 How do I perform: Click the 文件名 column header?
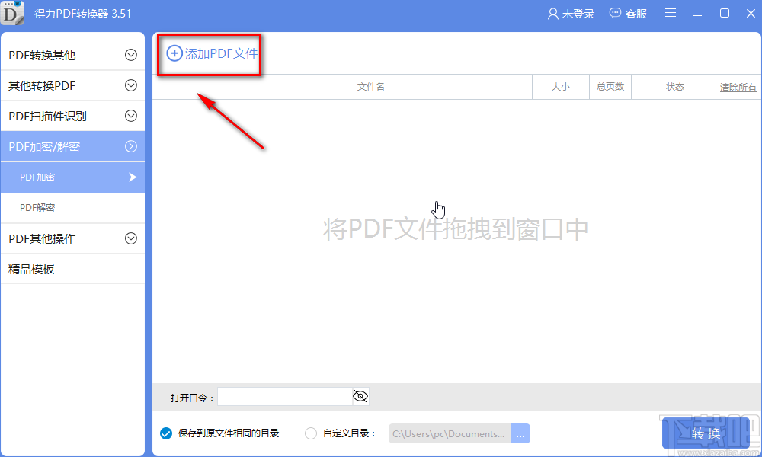pos(371,87)
